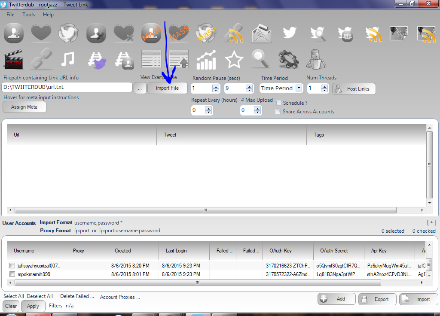Open the clapperboard video tool icon
The height and width of the screenshot is (316, 440).
pos(13,59)
